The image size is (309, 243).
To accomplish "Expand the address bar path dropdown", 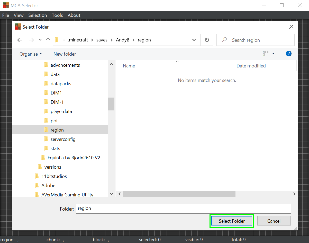I will tap(194, 40).
